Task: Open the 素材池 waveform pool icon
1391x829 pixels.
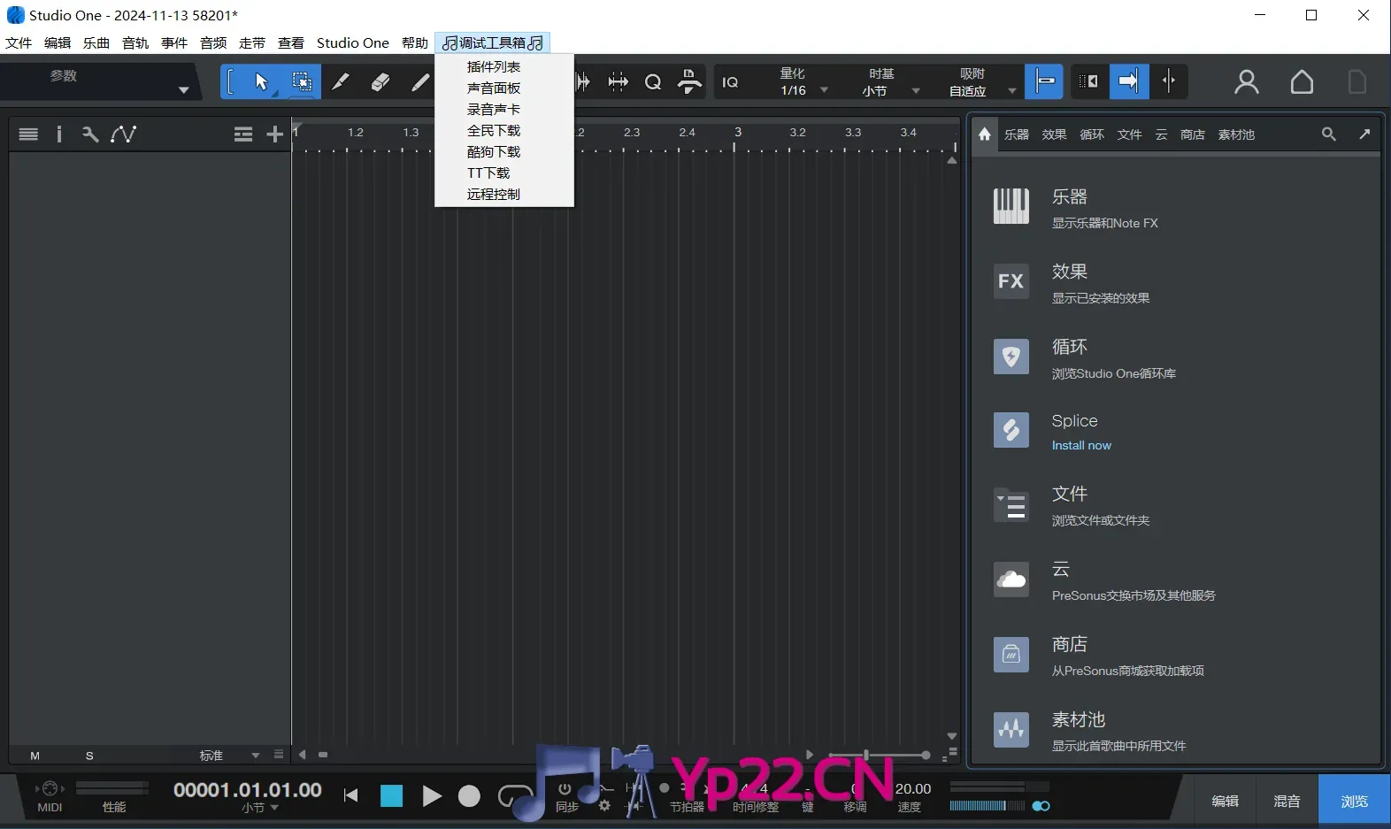Action: point(1011,731)
